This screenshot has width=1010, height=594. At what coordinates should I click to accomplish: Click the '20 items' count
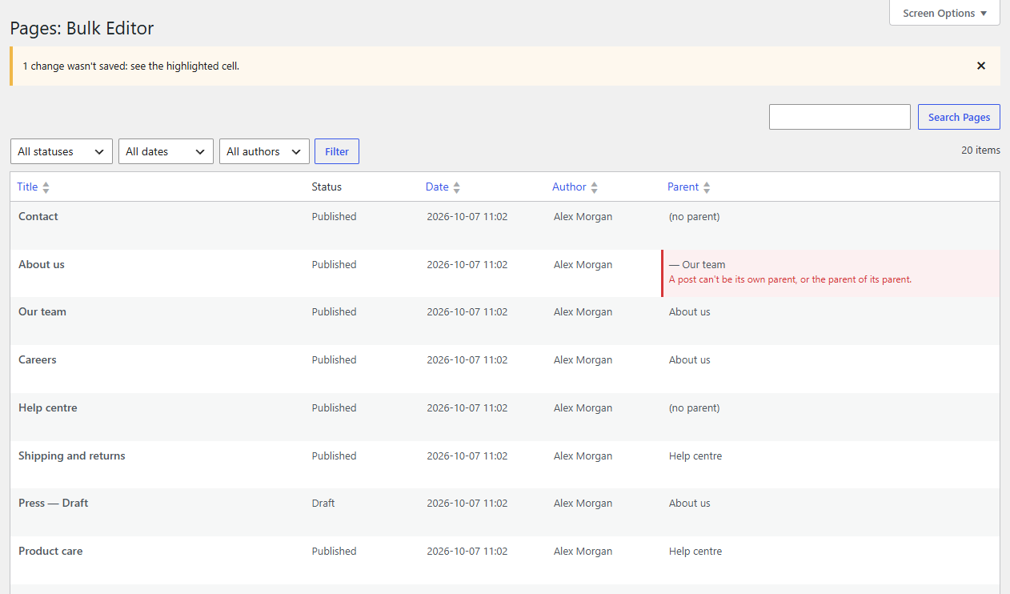point(981,150)
